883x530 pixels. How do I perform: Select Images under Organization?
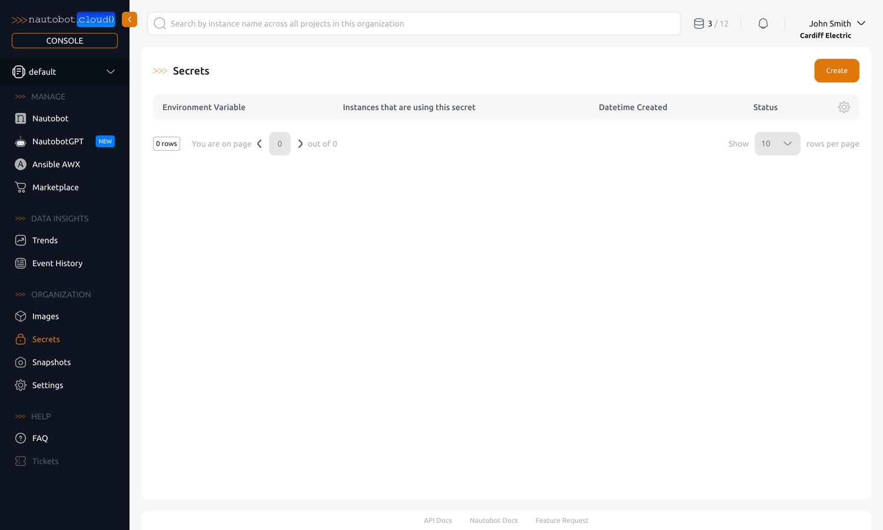(x=45, y=316)
